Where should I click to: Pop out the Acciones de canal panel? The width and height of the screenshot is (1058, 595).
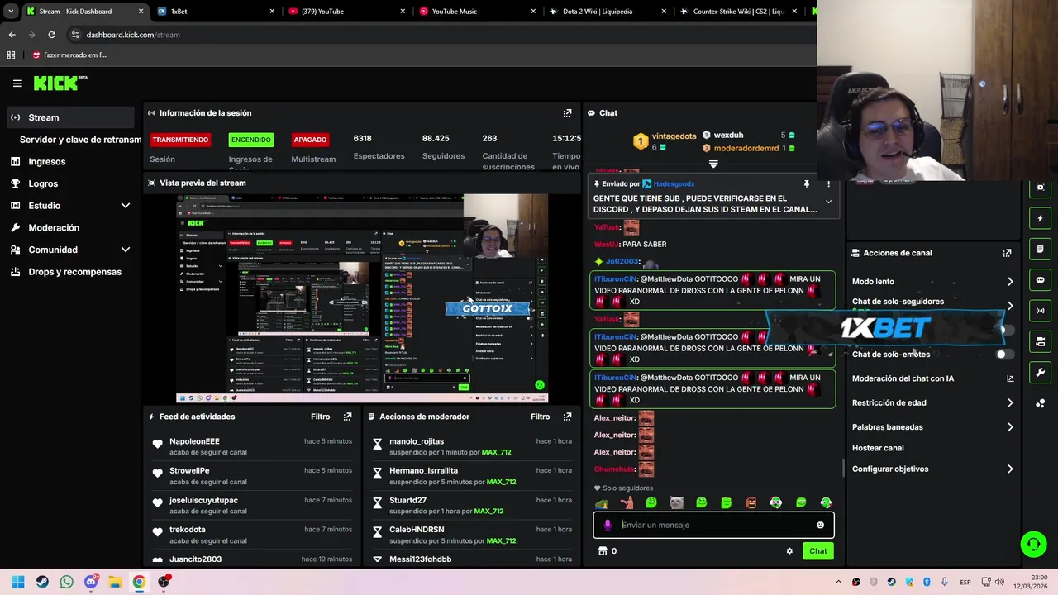click(x=1007, y=253)
